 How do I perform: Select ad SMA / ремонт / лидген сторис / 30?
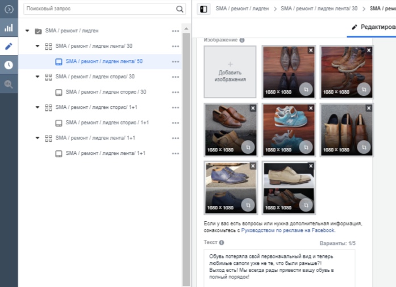[105, 92]
